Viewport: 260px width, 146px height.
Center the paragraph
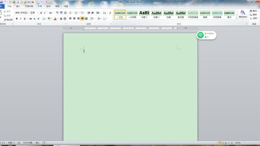point(74,19)
